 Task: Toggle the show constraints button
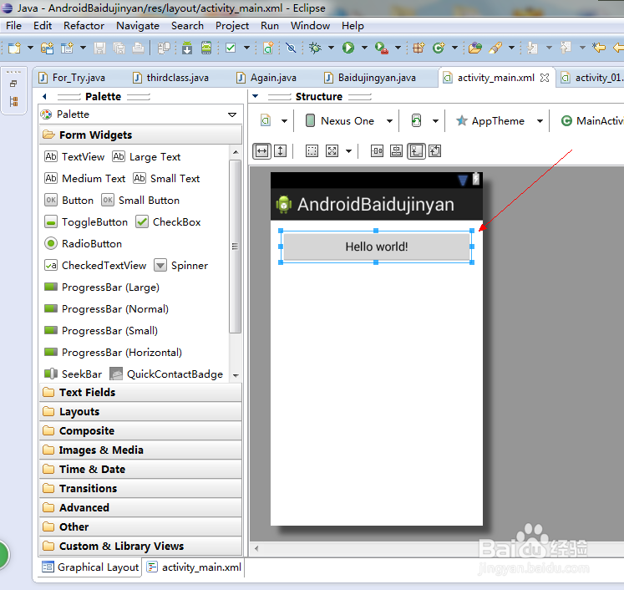pyautogui.click(x=416, y=151)
